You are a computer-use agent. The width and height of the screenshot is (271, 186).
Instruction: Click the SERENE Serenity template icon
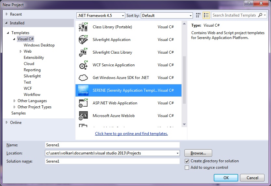pyautogui.click(x=83, y=90)
